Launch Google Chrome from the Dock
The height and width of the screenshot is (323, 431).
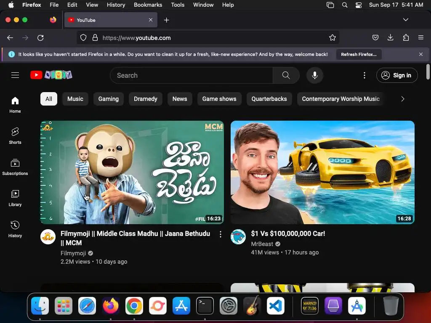point(134,306)
